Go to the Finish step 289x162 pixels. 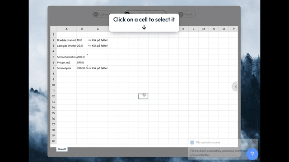coord(186,14)
